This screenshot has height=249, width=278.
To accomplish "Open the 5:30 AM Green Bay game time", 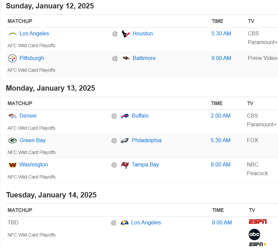I will [x=220, y=141].
